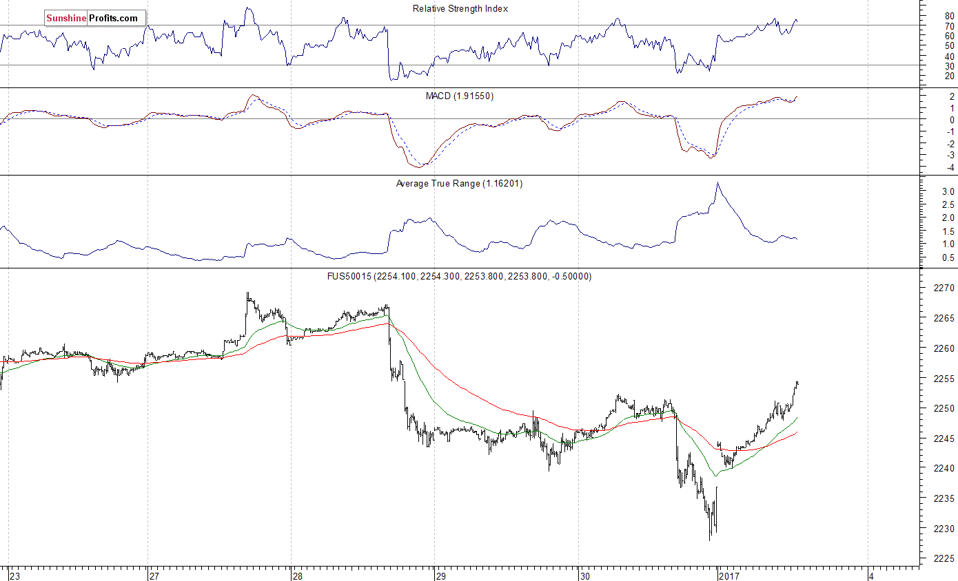958x581 pixels.
Task: Click the Relative Strength Index title
Action: 460,8
